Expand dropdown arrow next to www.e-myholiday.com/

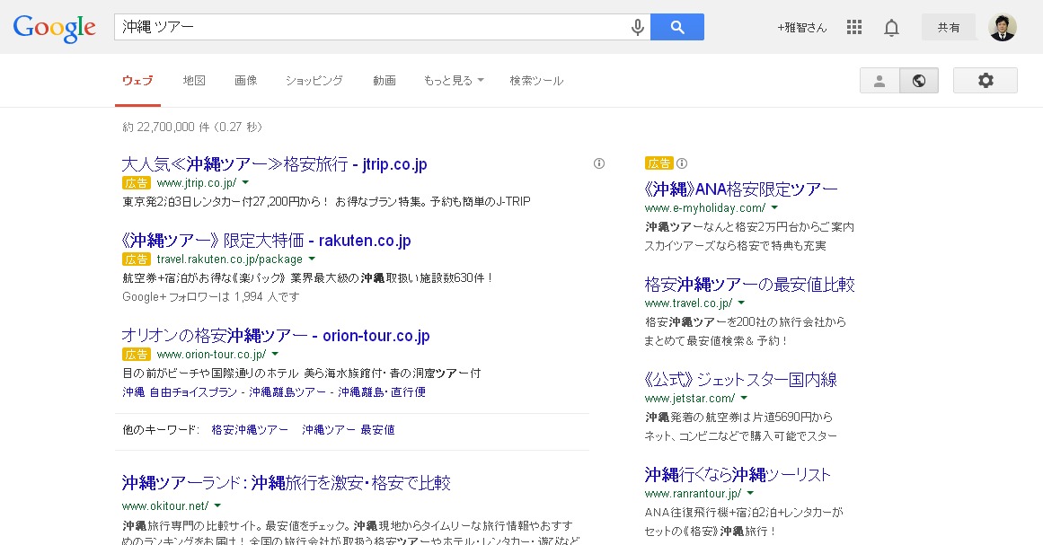coord(774,208)
